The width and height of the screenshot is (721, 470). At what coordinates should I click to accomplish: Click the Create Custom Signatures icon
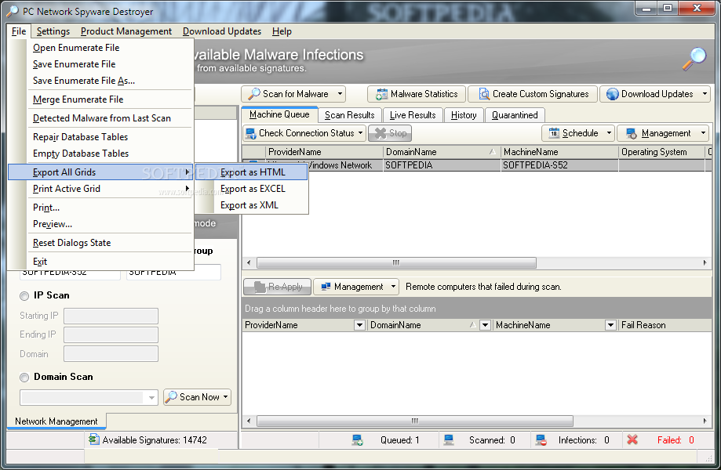(x=484, y=94)
